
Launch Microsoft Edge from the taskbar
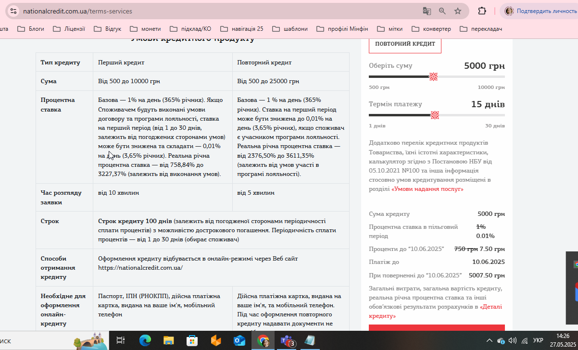click(x=145, y=341)
